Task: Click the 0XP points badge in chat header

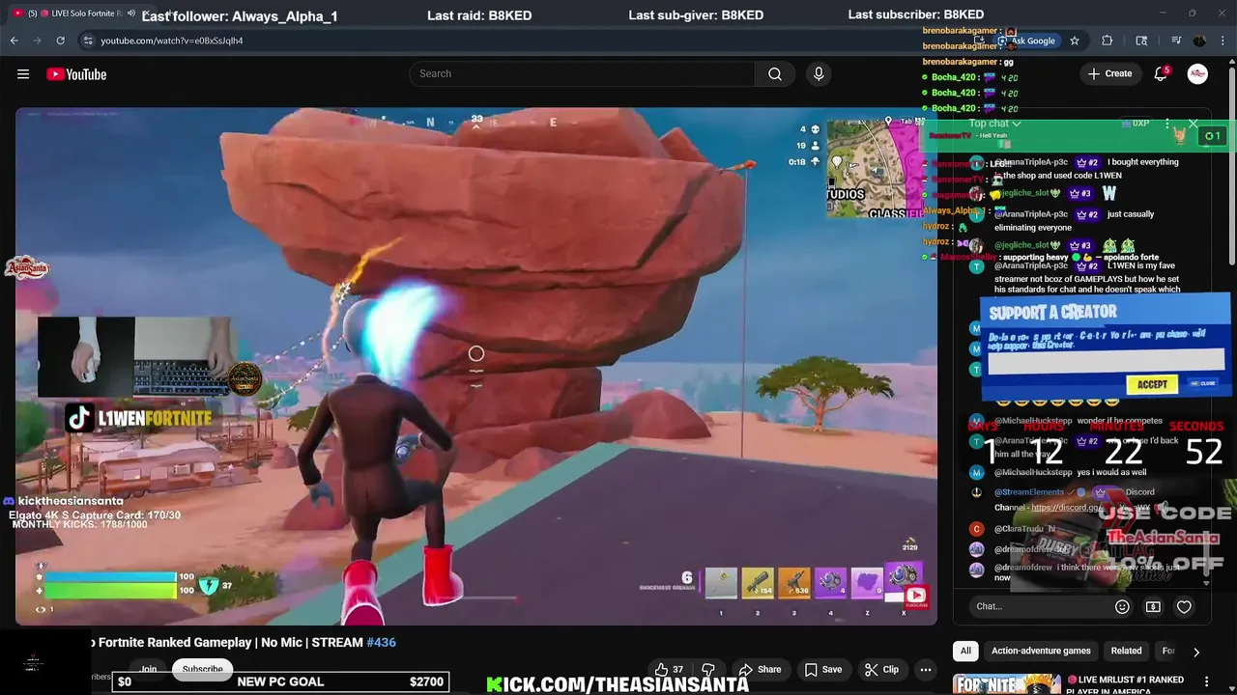Action: tap(1136, 124)
